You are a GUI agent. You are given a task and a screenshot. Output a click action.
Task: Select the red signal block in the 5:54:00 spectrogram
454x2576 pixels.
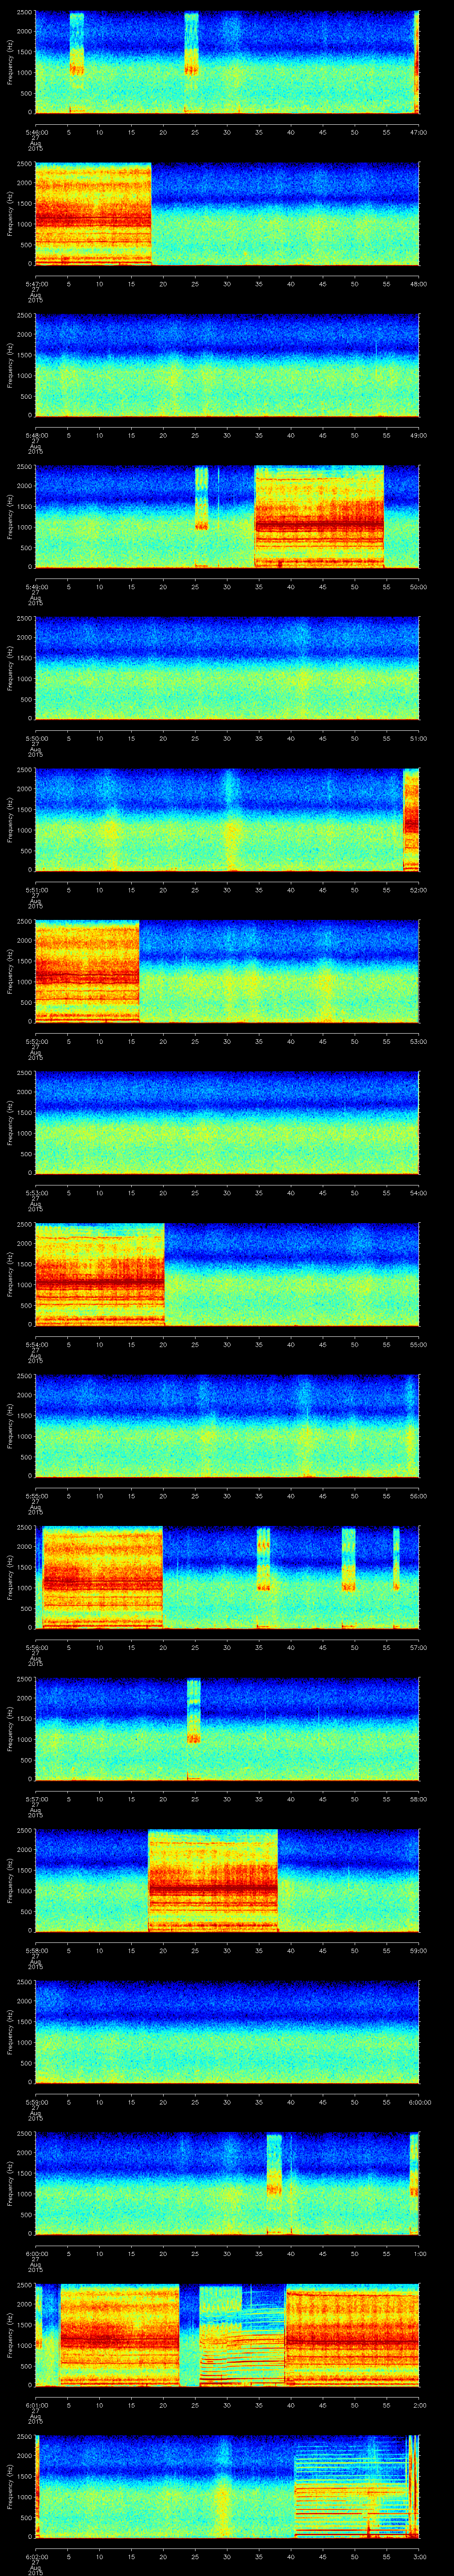tap(100, 1274)
